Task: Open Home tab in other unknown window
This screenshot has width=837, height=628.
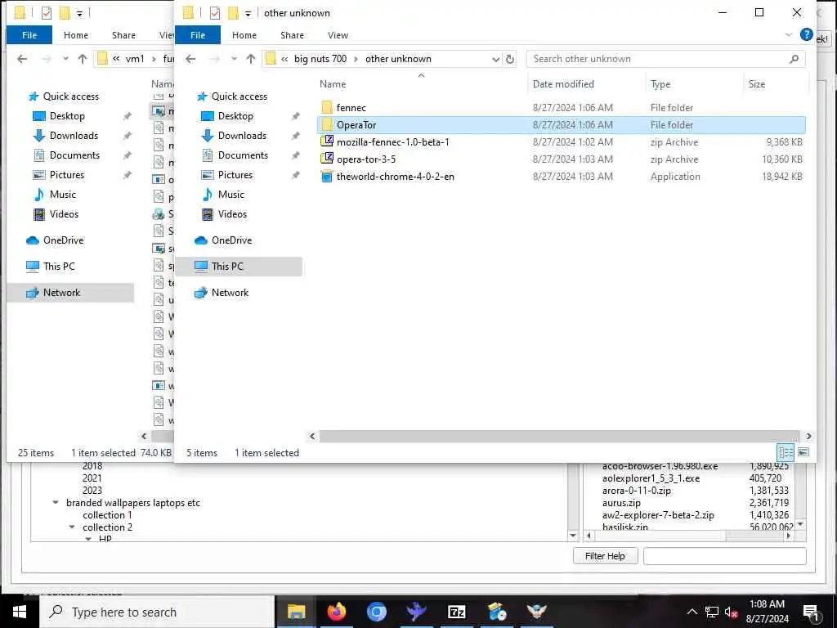Action: point(244,34)
